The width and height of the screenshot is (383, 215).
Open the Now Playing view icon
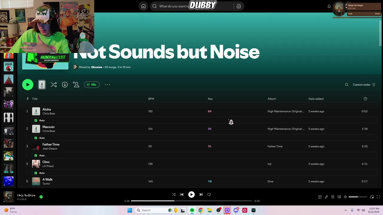320,197
